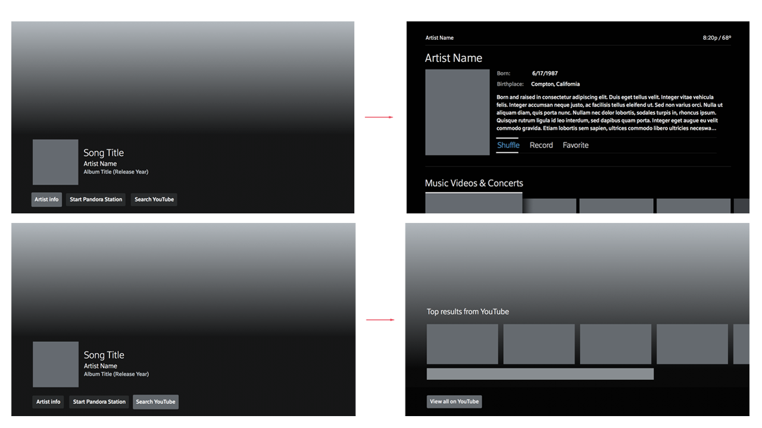
Task: Click the highlighted Artist info button
Action: 46,200
